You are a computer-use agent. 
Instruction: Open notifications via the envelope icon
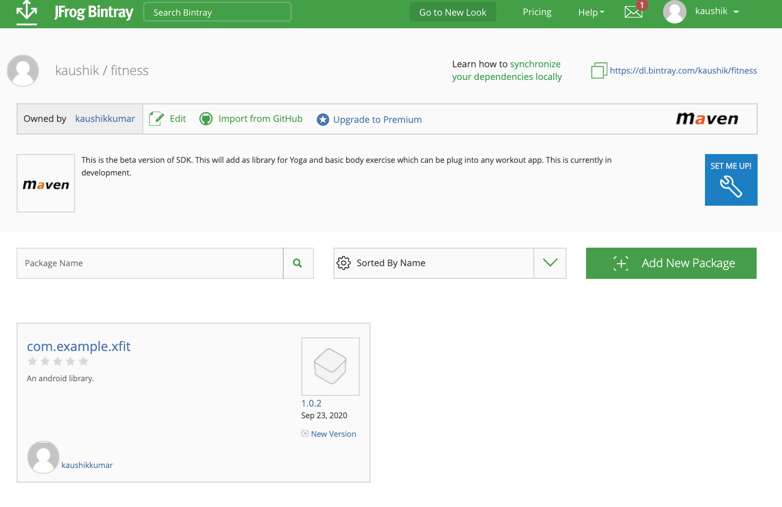pyautogui.click(x=633, y=12)
